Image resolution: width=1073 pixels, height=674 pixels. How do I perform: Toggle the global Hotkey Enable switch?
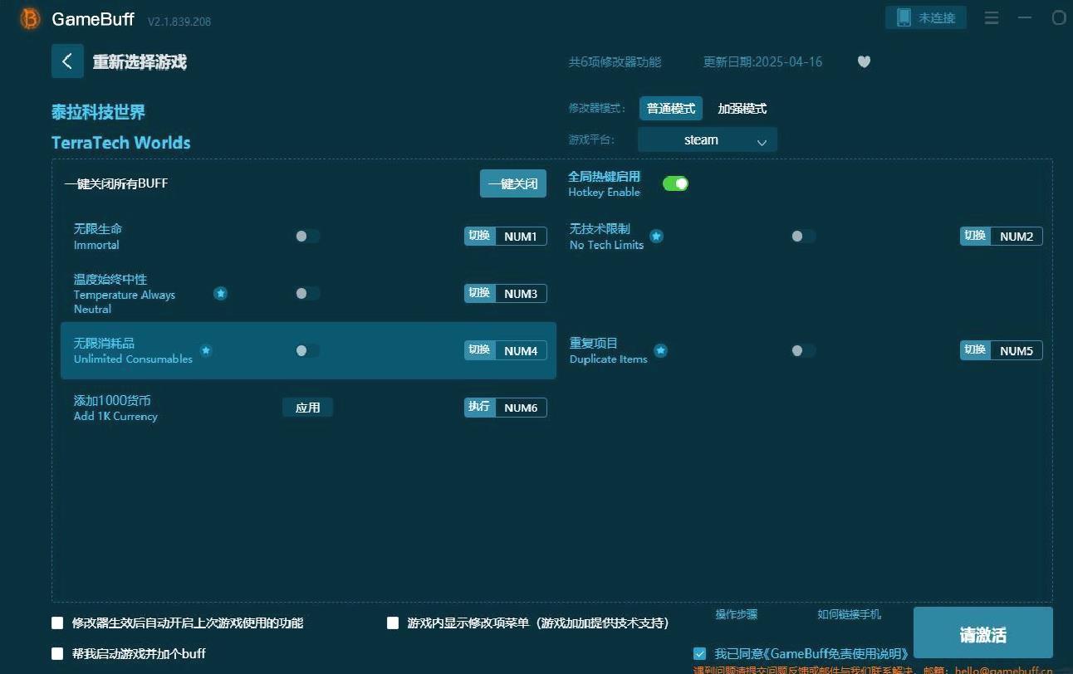675,183
